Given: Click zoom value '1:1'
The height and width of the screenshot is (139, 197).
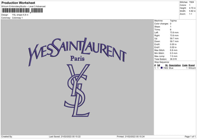Looking at the screenshot, I should [190, 14].
